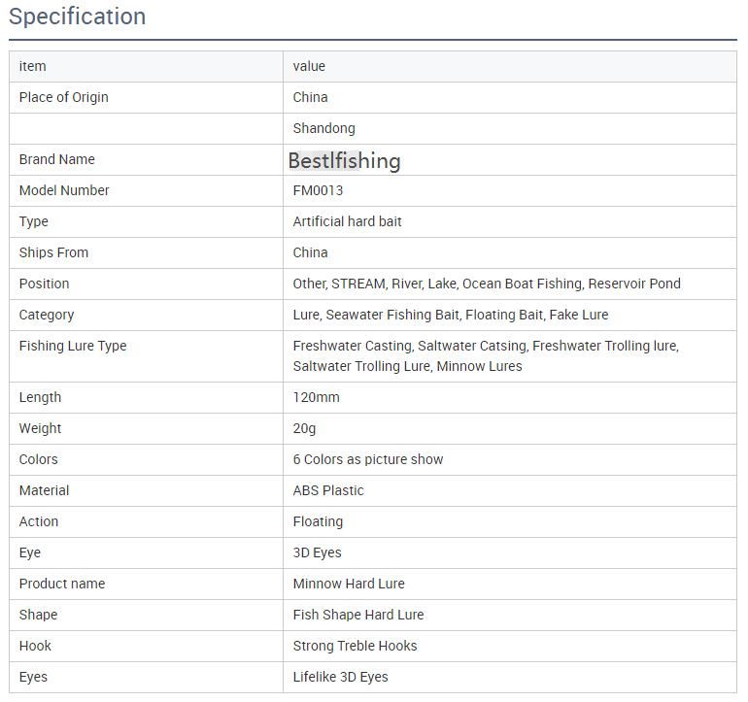Click the 'Length' row label
This screenshot has width=748, height=702.
click(x=40, y=397)
